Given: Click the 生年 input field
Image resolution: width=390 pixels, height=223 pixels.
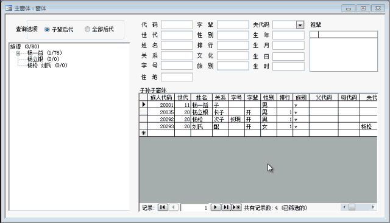Looking at the screenshot, I should [x=288, y=35].
